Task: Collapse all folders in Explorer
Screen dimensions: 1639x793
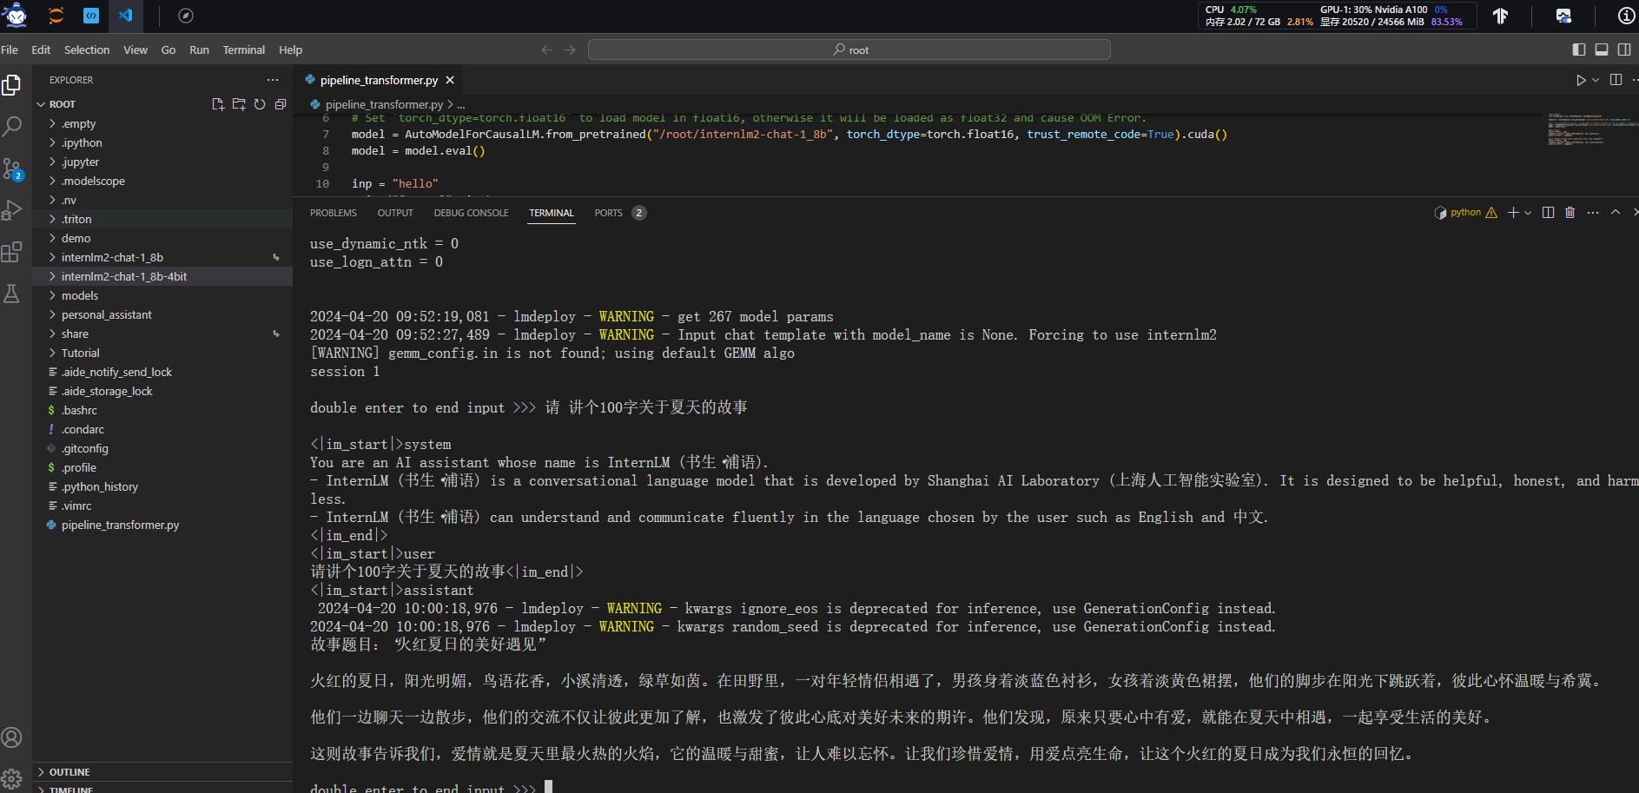Action: (x=281, y=104)
